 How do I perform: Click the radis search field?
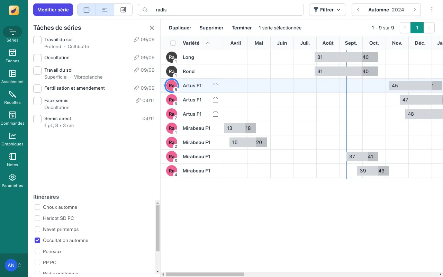tap(225, 10)
